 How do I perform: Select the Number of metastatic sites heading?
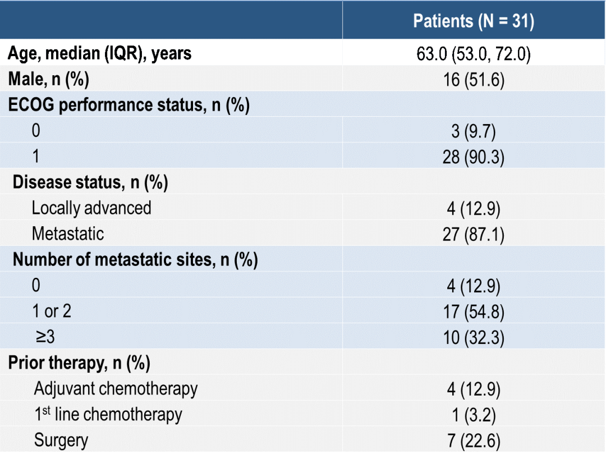click(135, 260)
